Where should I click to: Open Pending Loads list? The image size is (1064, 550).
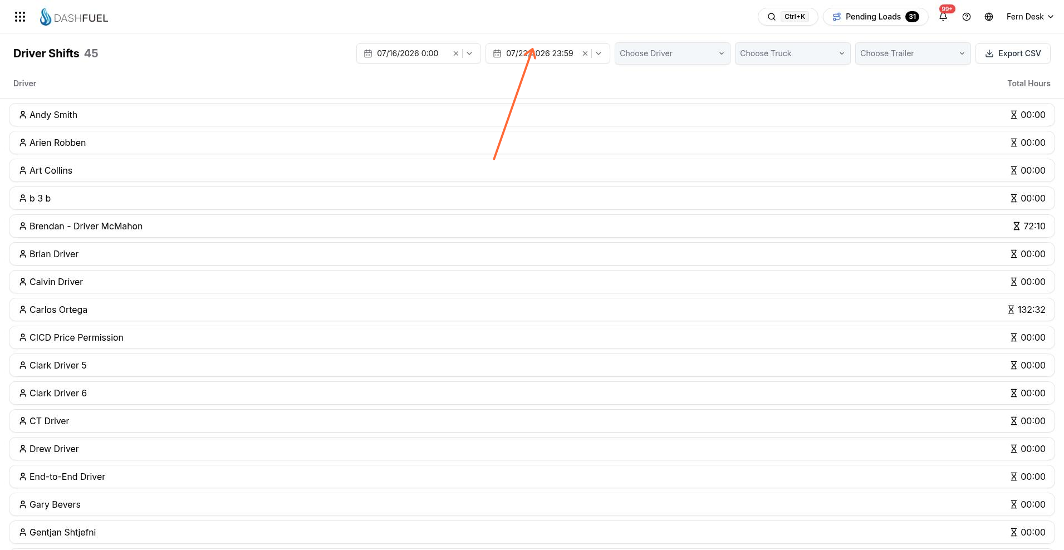point(875,17)
